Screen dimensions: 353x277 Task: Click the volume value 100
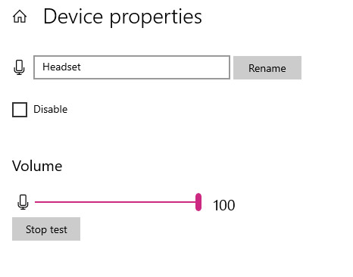pyautogui.click(x=224, y=205)
